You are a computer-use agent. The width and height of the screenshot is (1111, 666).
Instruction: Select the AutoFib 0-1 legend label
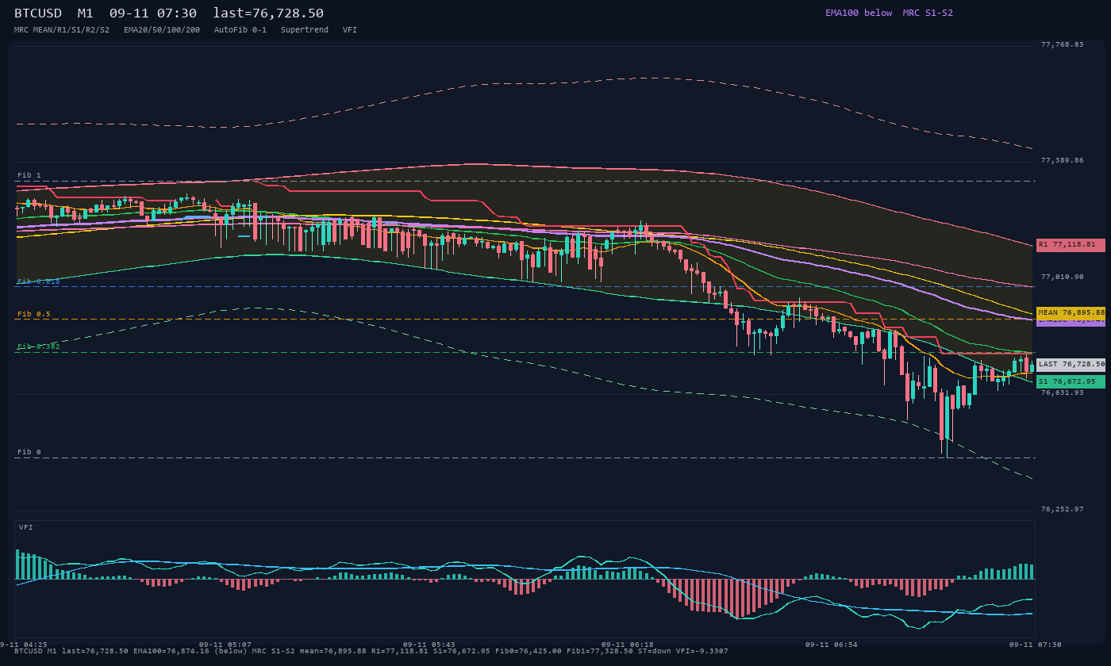[x=240, y=29]
